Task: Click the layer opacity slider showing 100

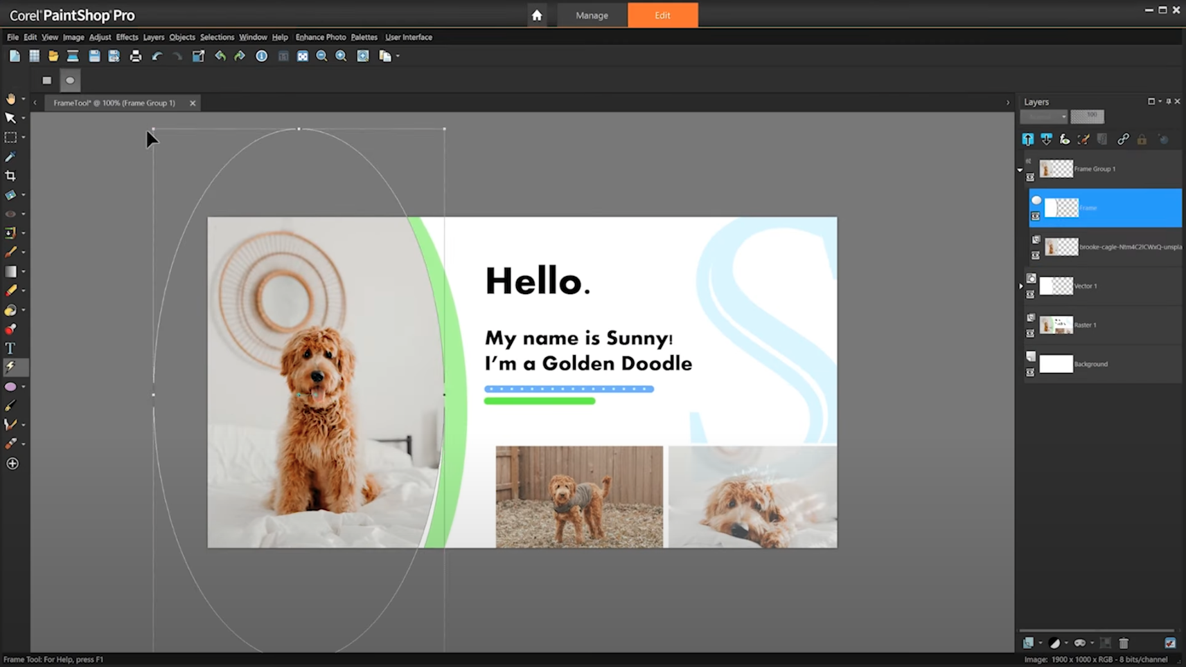Action: (x=1087, y=116)
